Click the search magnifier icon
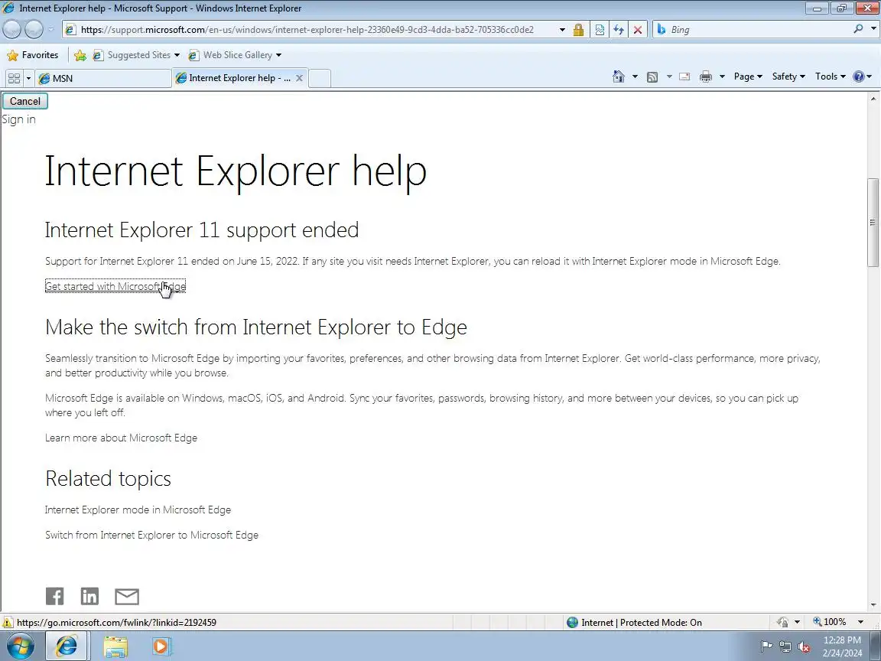The width and height of the screenshot is (881, 661). pyautogui.click(x=858, y=28)
